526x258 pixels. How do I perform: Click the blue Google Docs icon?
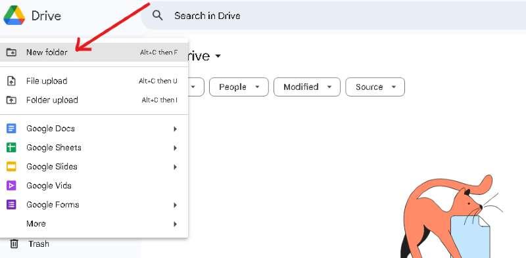point(11,129)
